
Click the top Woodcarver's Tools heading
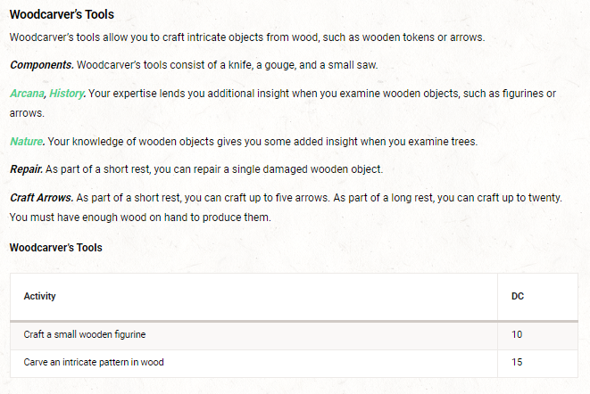[62, 15]
